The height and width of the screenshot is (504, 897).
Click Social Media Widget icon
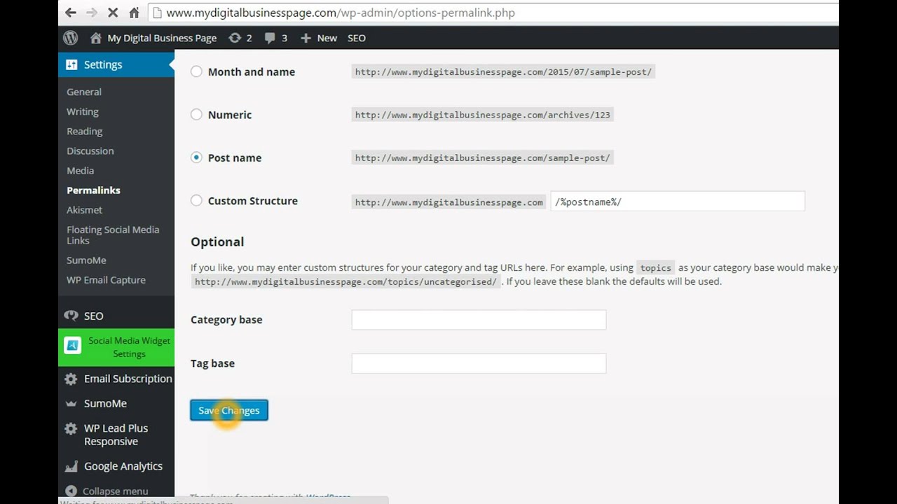pos(72,346)
